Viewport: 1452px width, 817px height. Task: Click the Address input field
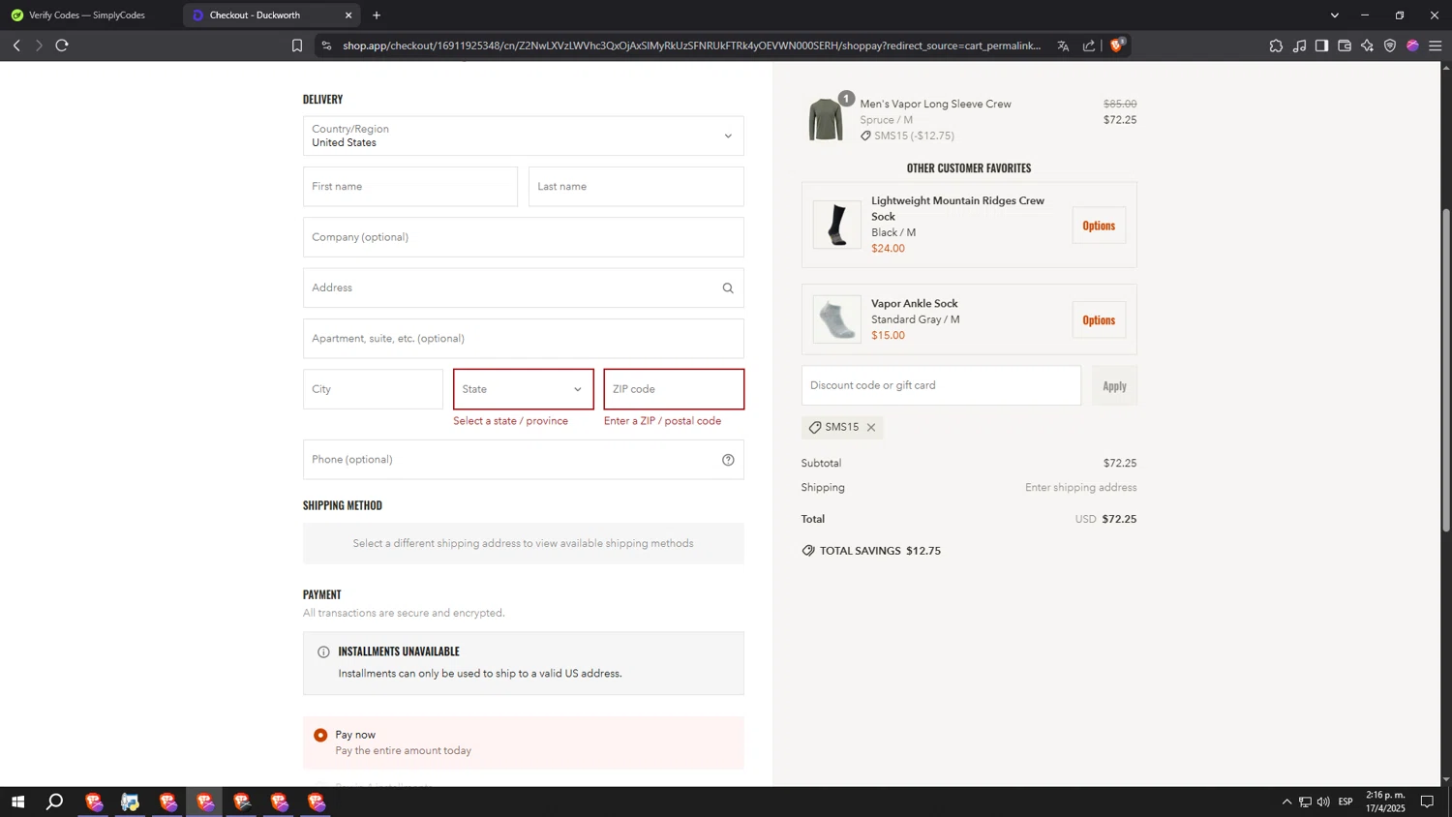point(524,288)
